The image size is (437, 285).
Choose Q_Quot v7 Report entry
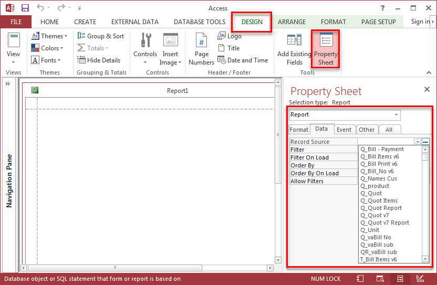(x=384, y=223)
